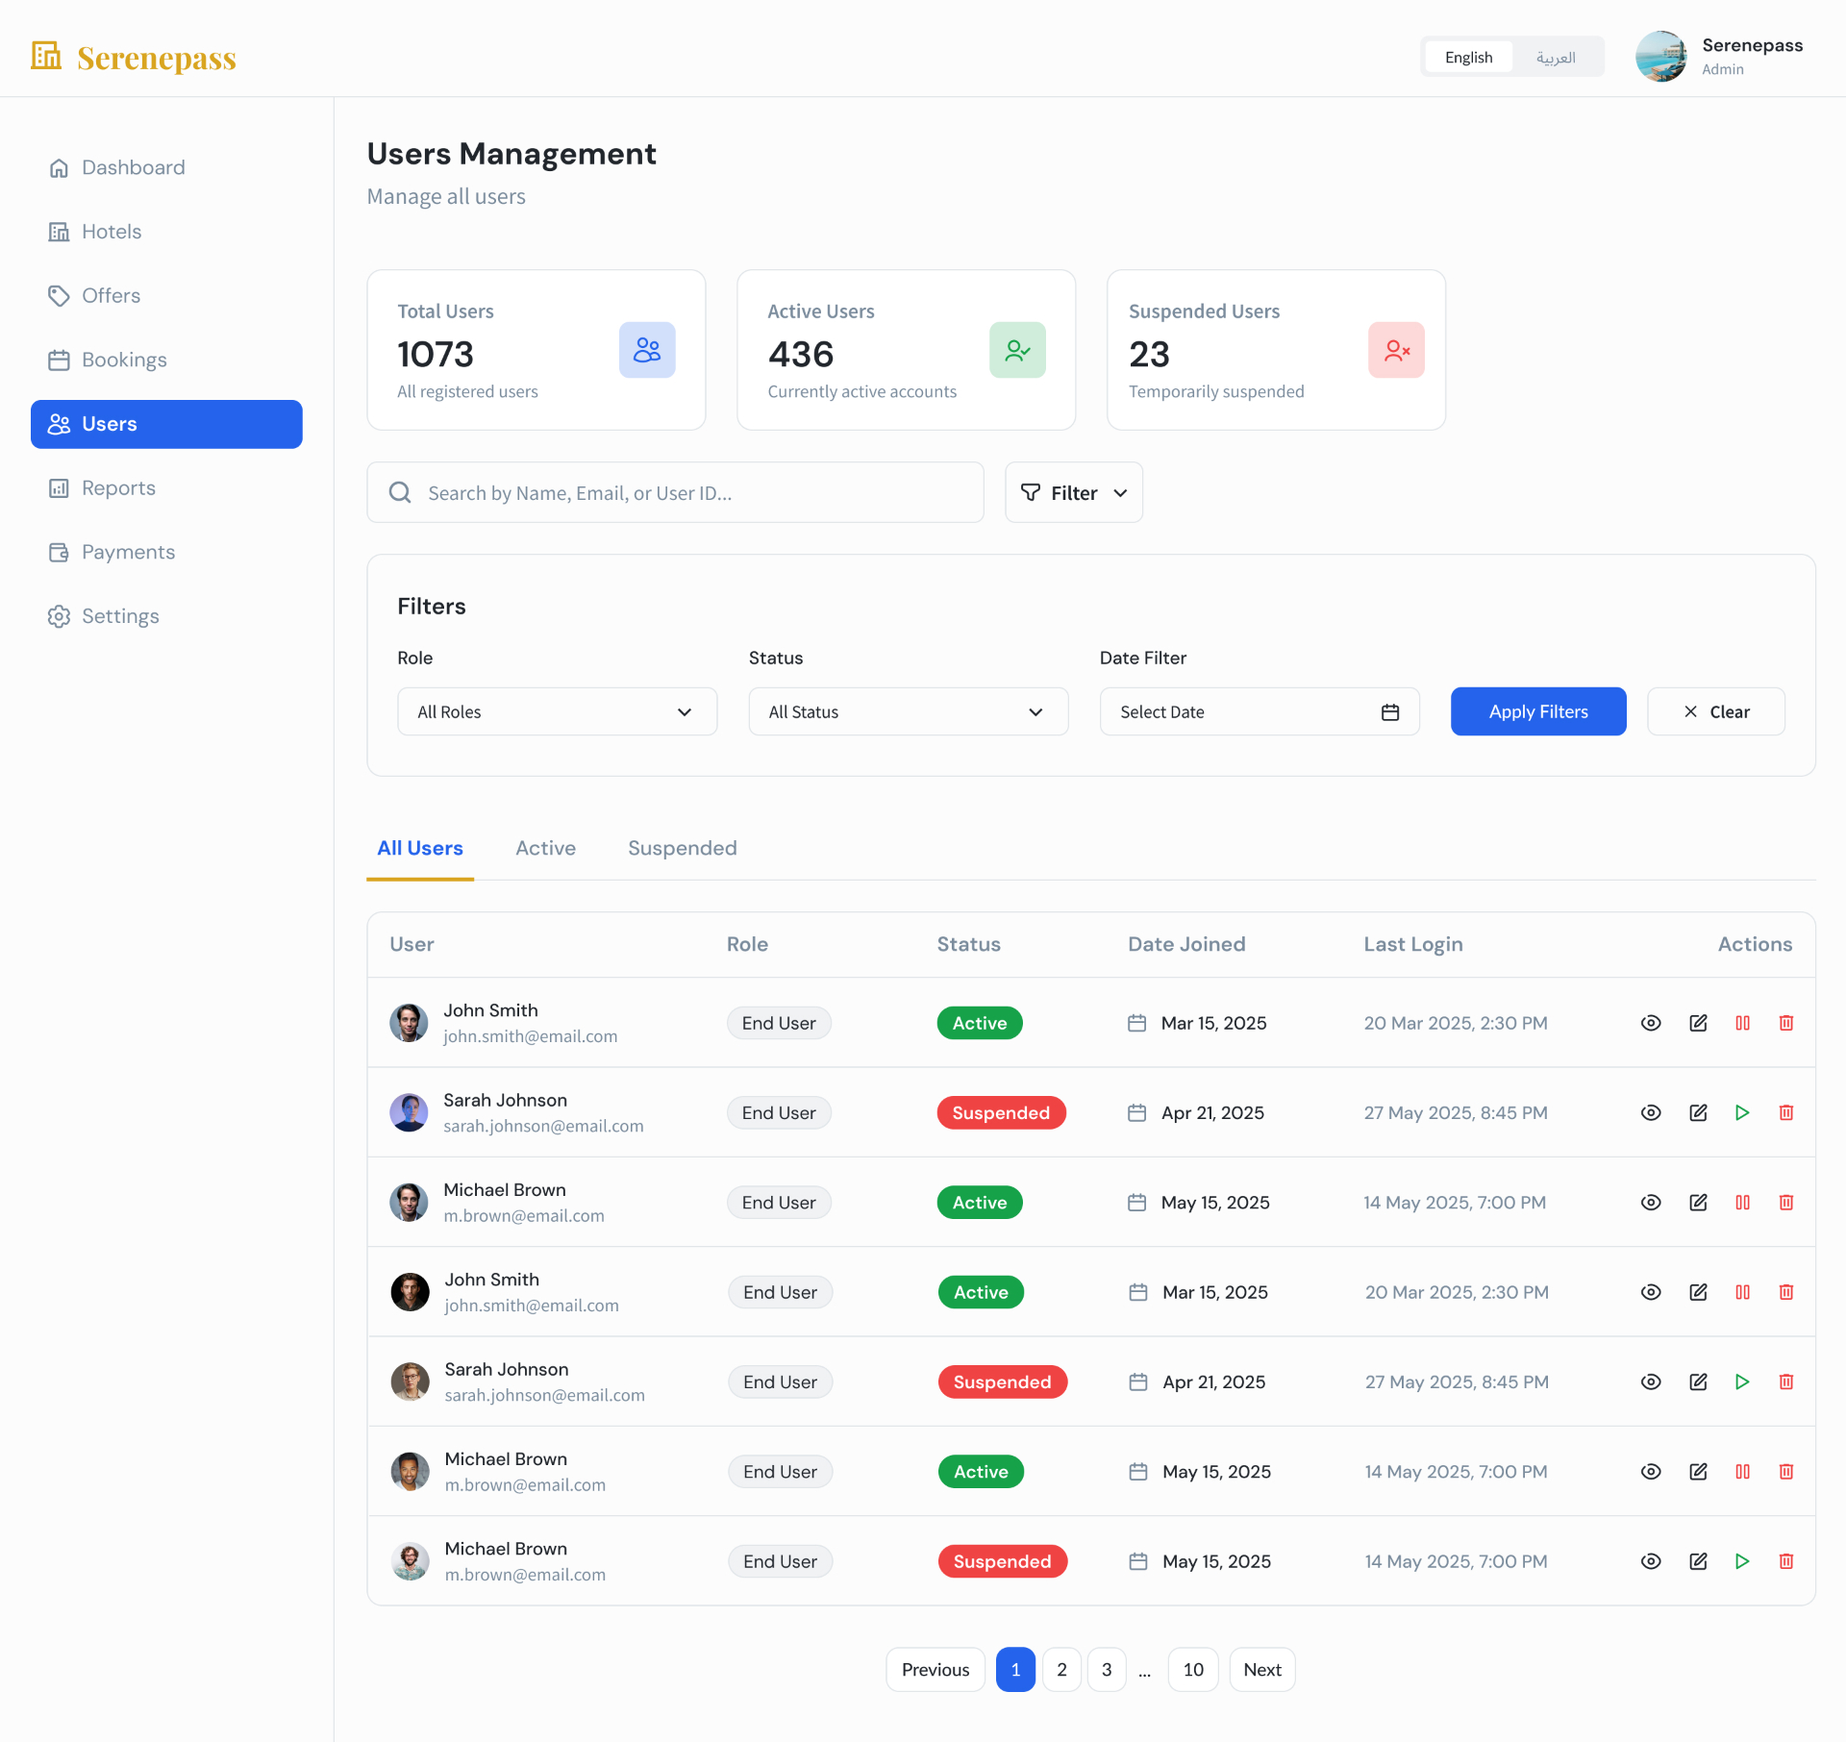The width and height of the screenshot is (1846, 1742).
Task: Edit the first John Smith row
Action: click(1698, 1023)
